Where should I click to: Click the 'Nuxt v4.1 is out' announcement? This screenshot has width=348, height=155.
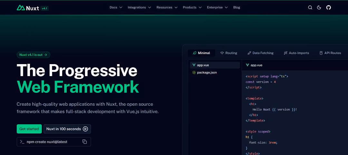click(33, 55)
